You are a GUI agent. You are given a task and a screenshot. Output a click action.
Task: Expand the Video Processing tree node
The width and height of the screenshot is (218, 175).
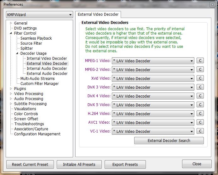[x=11, y=94]
